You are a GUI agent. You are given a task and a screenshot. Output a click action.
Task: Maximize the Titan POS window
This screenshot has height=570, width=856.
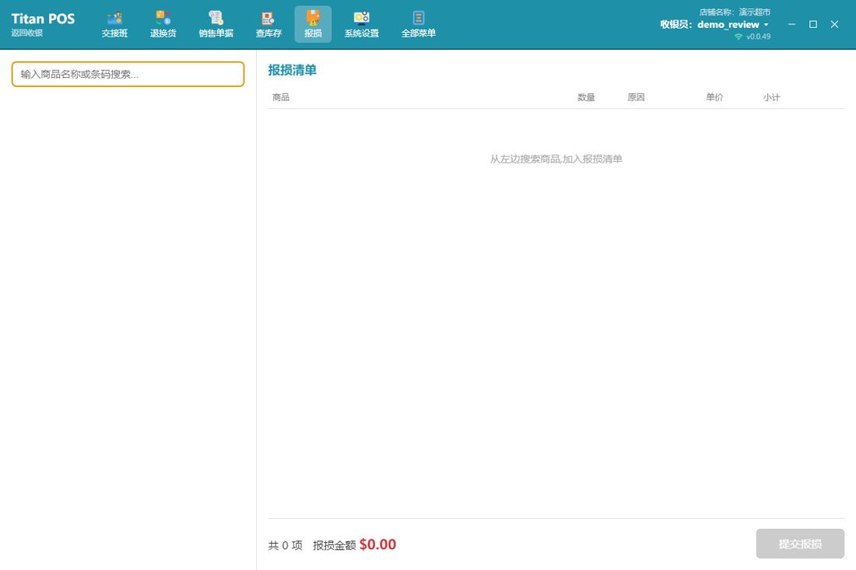pyautogui.click(x=813, y=24)
